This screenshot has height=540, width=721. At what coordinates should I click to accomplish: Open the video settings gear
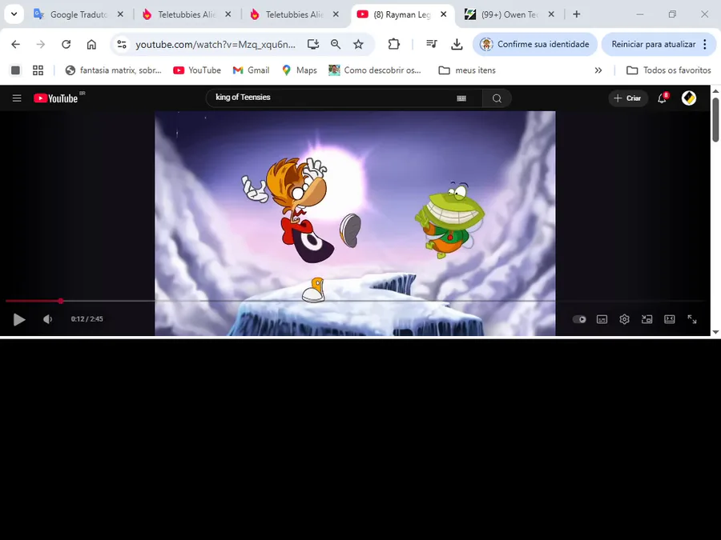624,319
